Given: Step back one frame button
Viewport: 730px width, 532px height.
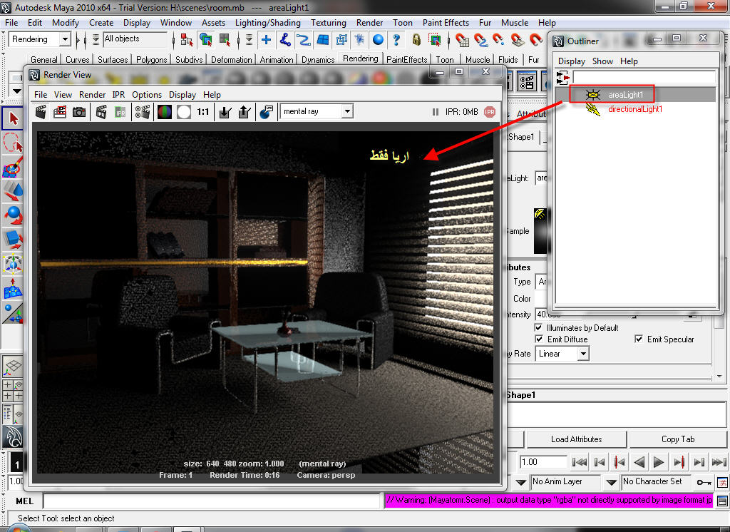Looking at the screenshot, I should pos(600,462).
